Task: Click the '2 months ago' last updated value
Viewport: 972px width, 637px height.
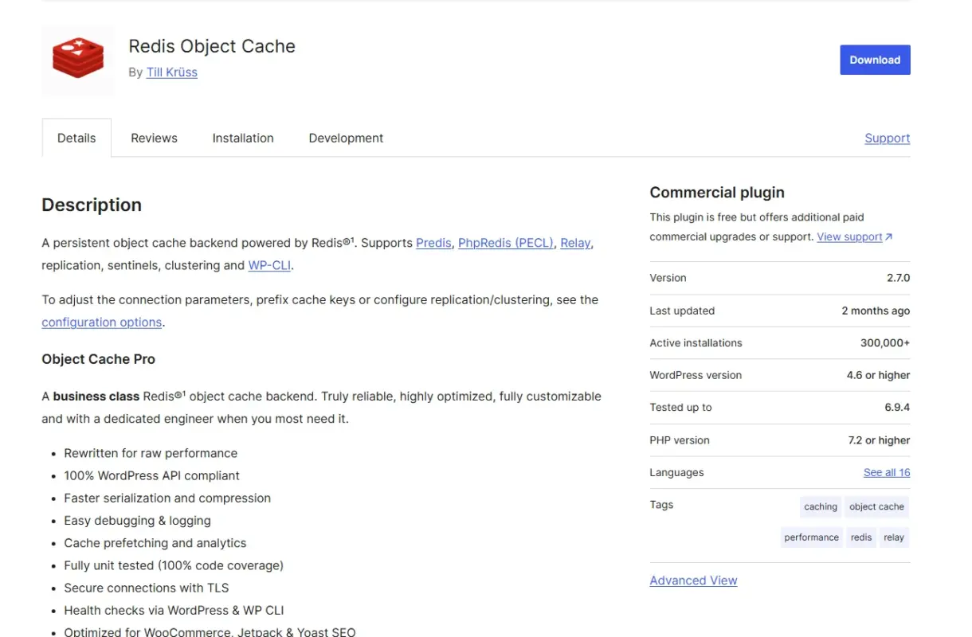Action: (x=876, y=311)
